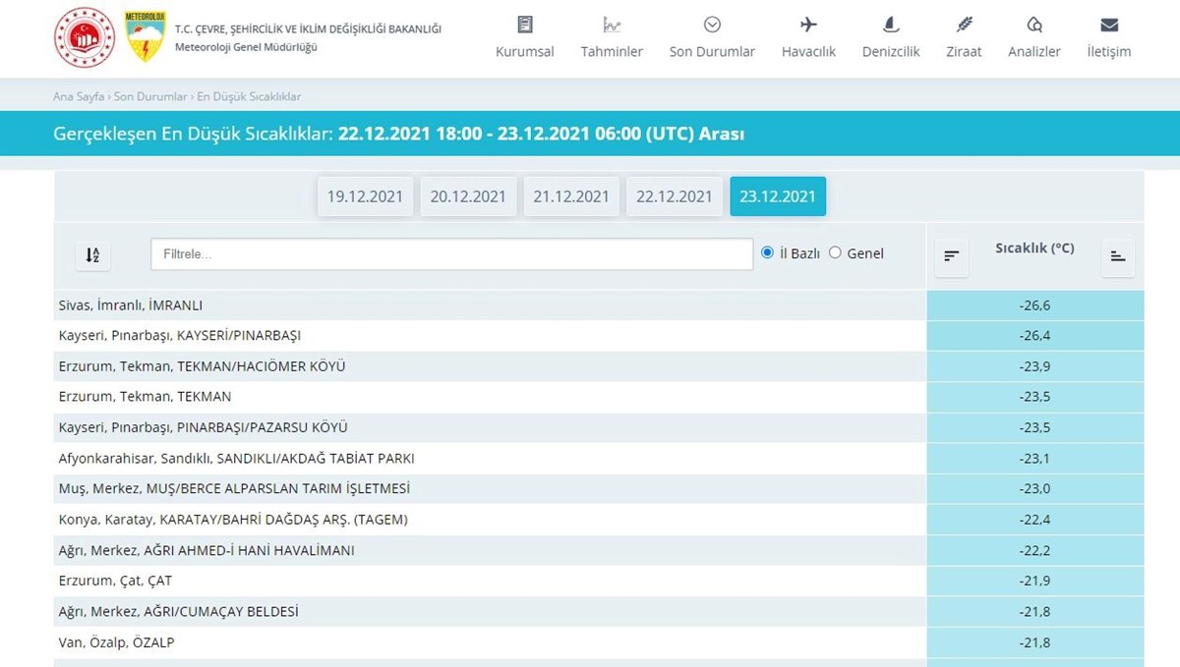This screenshot has width=1180, height=667.
Task: Select the Genel radio button
Action: coord(836,253)
